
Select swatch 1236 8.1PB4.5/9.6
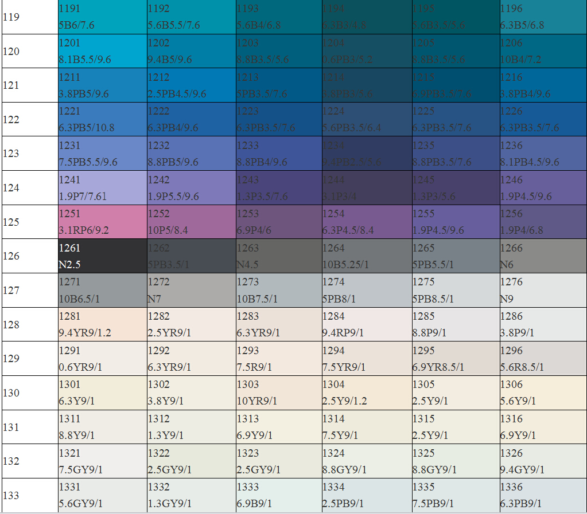click(x=543, y=154)
